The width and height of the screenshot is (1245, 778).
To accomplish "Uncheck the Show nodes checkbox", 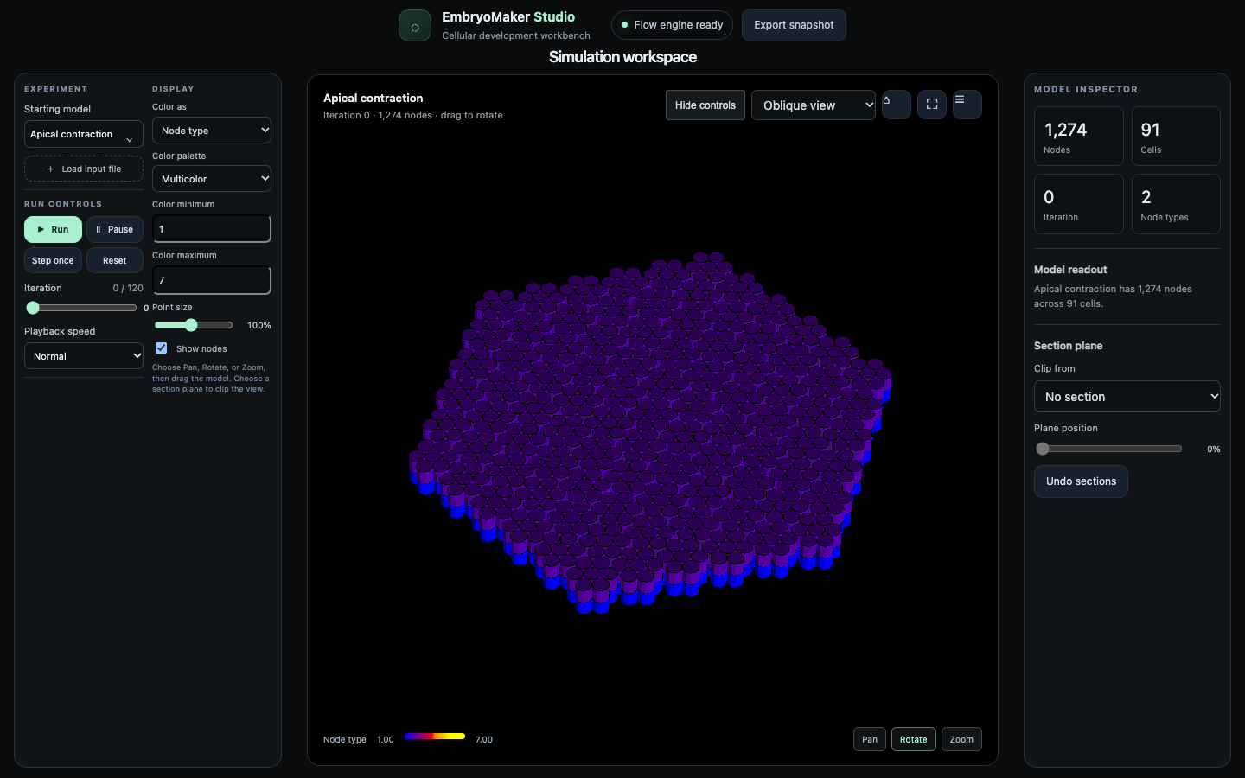I will (162, 348).
